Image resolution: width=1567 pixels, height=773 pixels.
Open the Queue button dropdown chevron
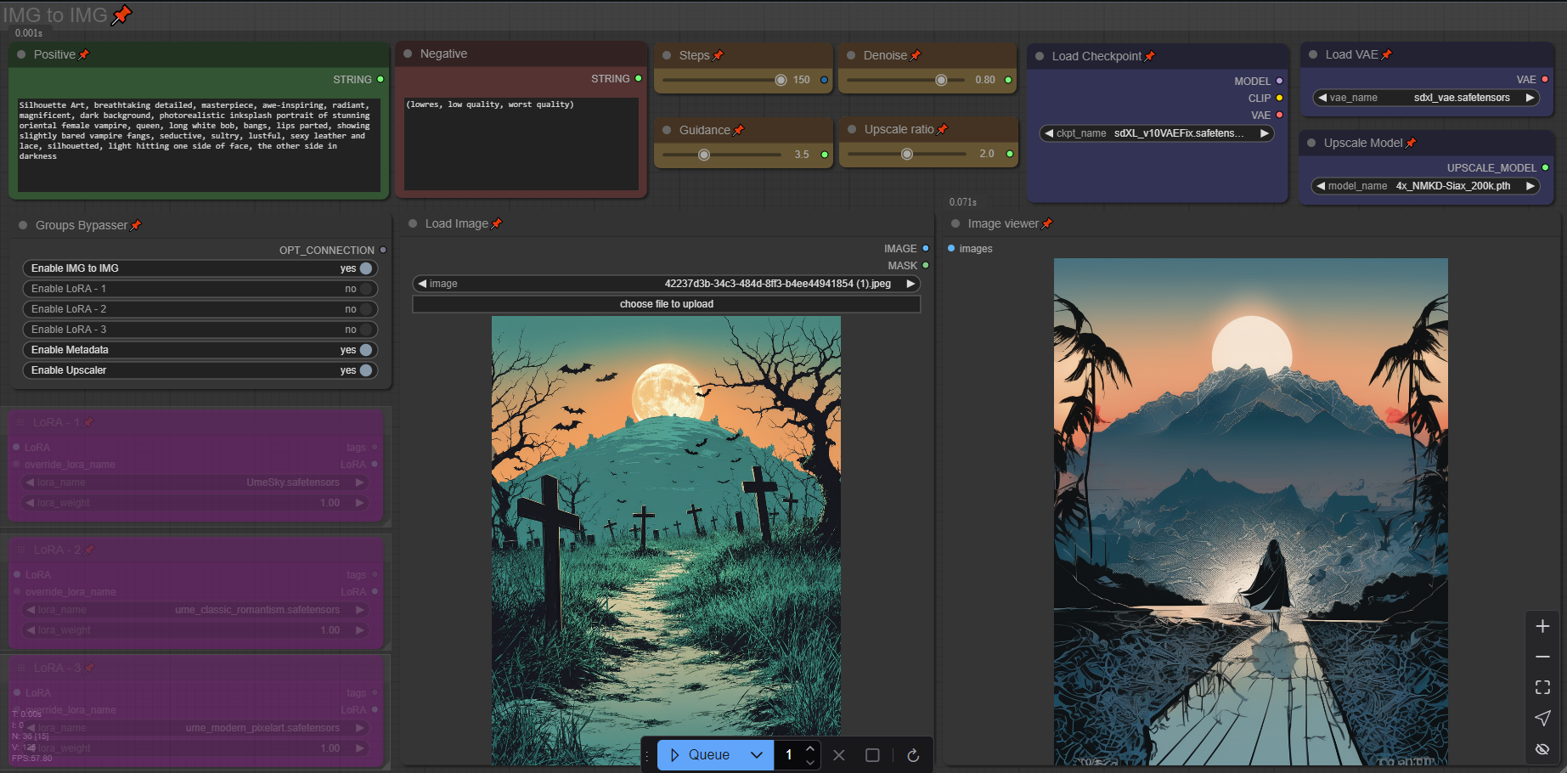point(757,755)
